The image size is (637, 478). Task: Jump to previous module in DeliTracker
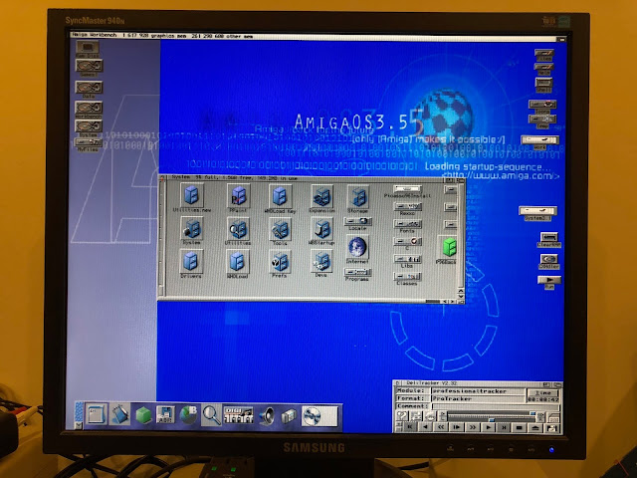pos(409,427)
